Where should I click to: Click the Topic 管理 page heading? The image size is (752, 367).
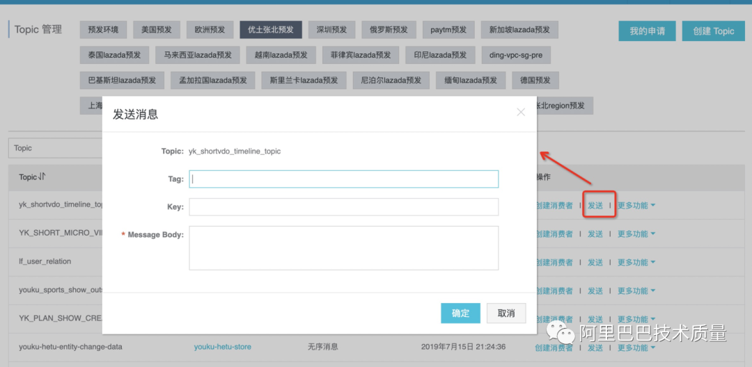(x=38, y=30)
